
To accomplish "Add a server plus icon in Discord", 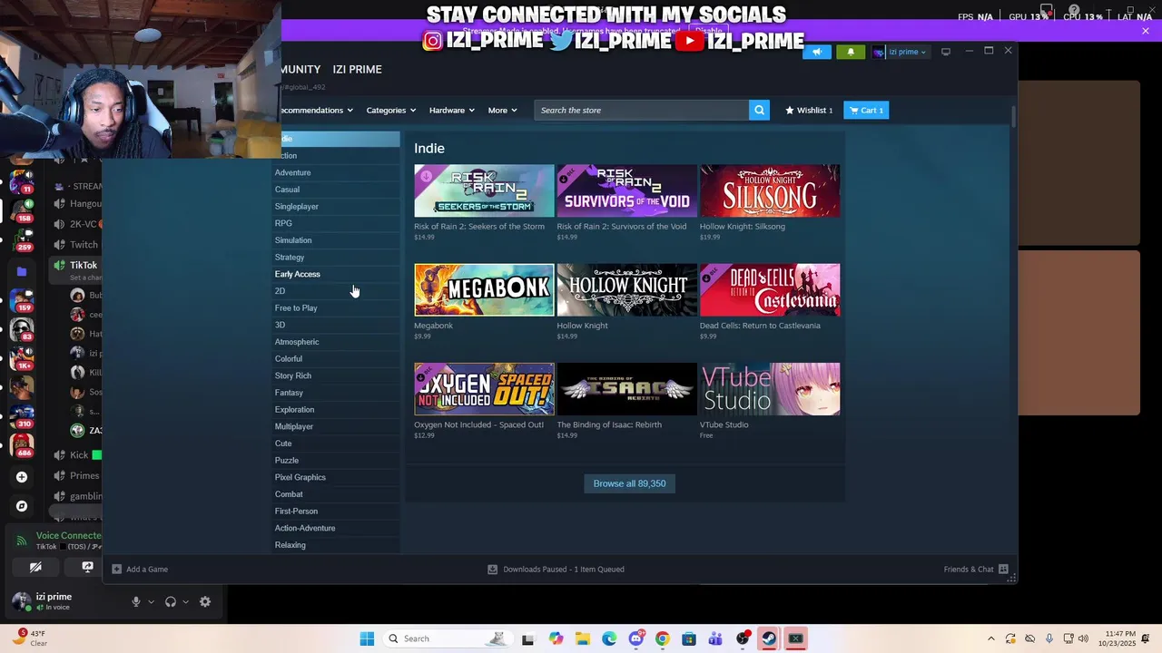I will click(x=22, y=477).
